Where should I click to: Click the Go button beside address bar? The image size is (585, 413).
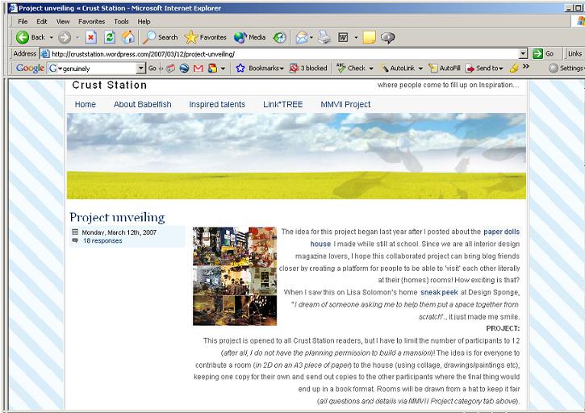click(543, 53)
